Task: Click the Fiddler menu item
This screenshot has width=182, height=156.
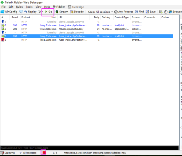Action: coord(59,7)
